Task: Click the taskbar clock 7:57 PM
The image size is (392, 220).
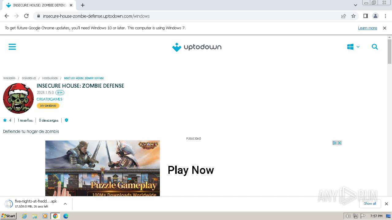Action: [376, 216]
